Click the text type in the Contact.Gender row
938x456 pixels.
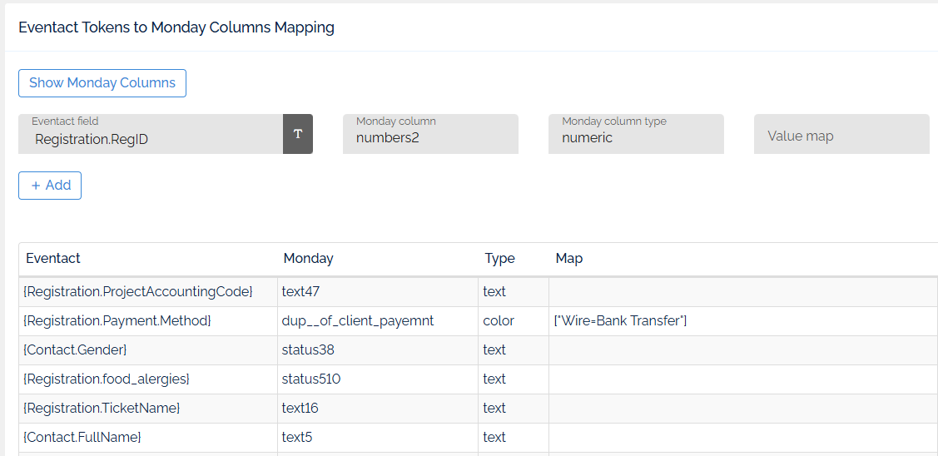tap(514, 350)
